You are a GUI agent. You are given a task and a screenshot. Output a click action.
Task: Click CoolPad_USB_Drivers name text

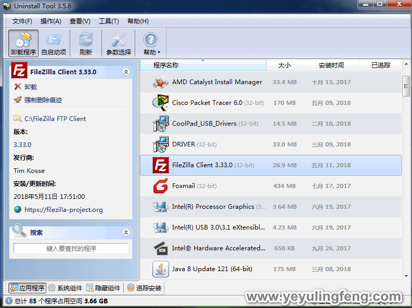pyautogui.click(x=204, y=123)
